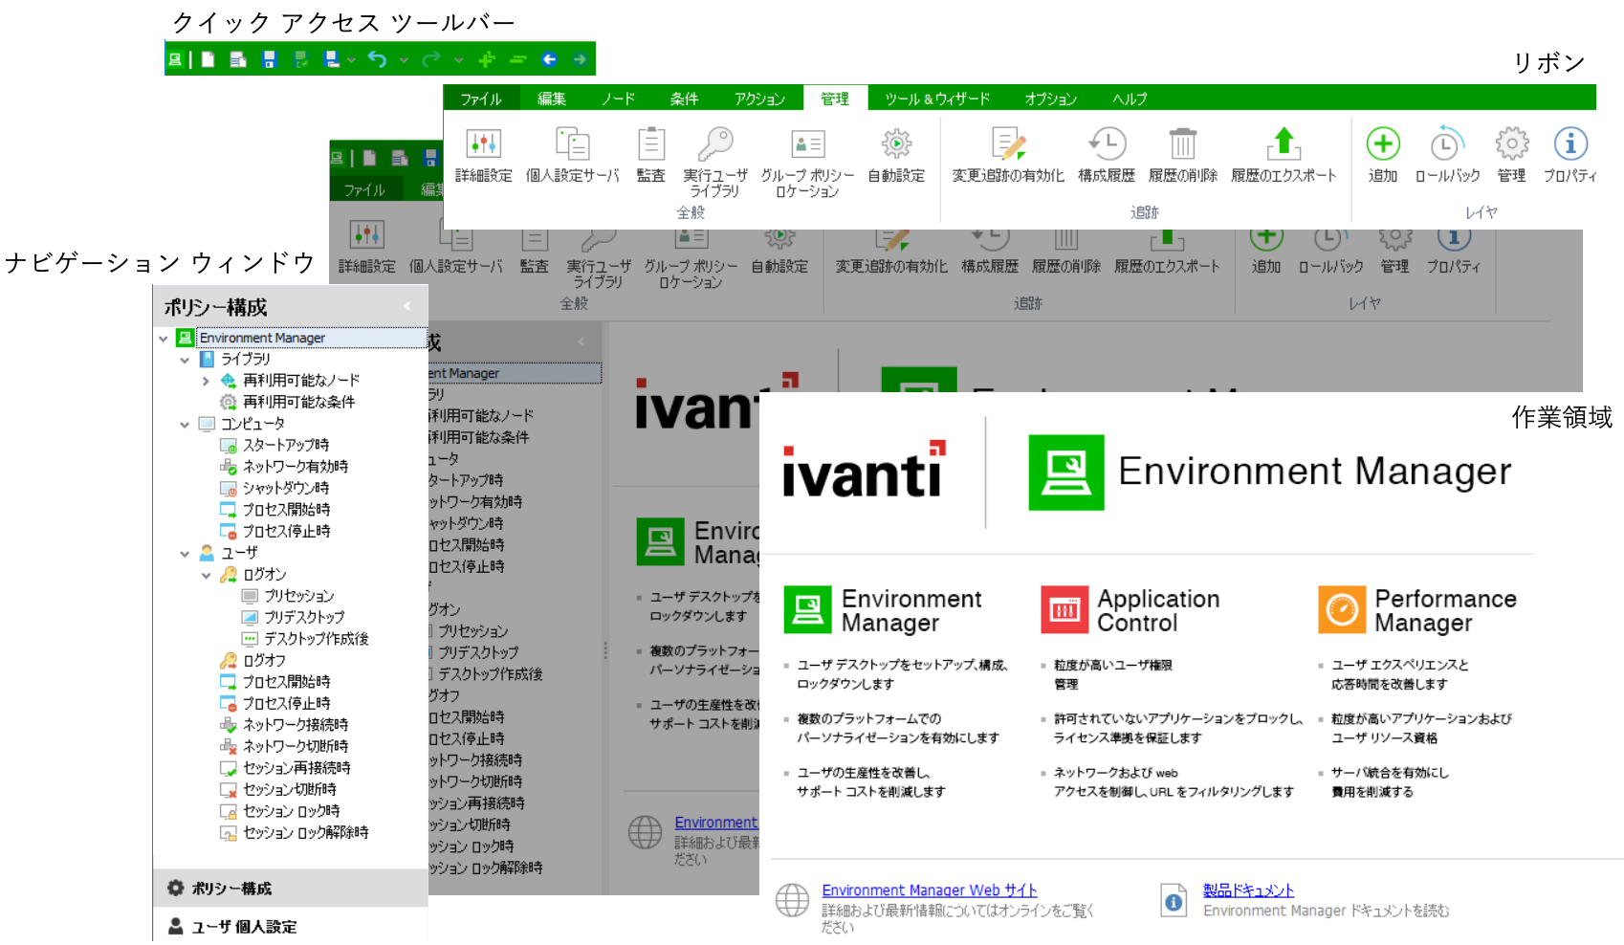Screen dimensions: 1624x945
Task: Open the 製品ドキュメント link
Action: (x=1248, y=890)
